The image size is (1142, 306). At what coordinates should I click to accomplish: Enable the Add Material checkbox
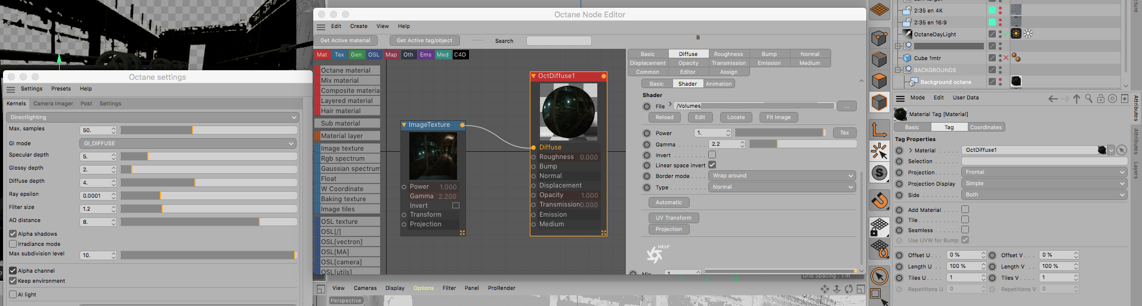pyautogui.click(x=965, y=210)
